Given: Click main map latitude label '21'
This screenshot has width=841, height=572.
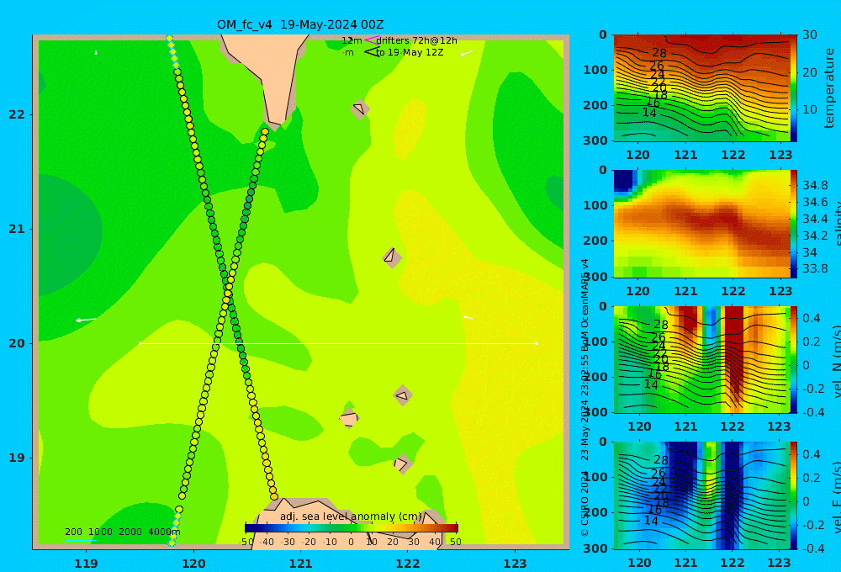Looking at the screenshot, I should click(16, 229).
